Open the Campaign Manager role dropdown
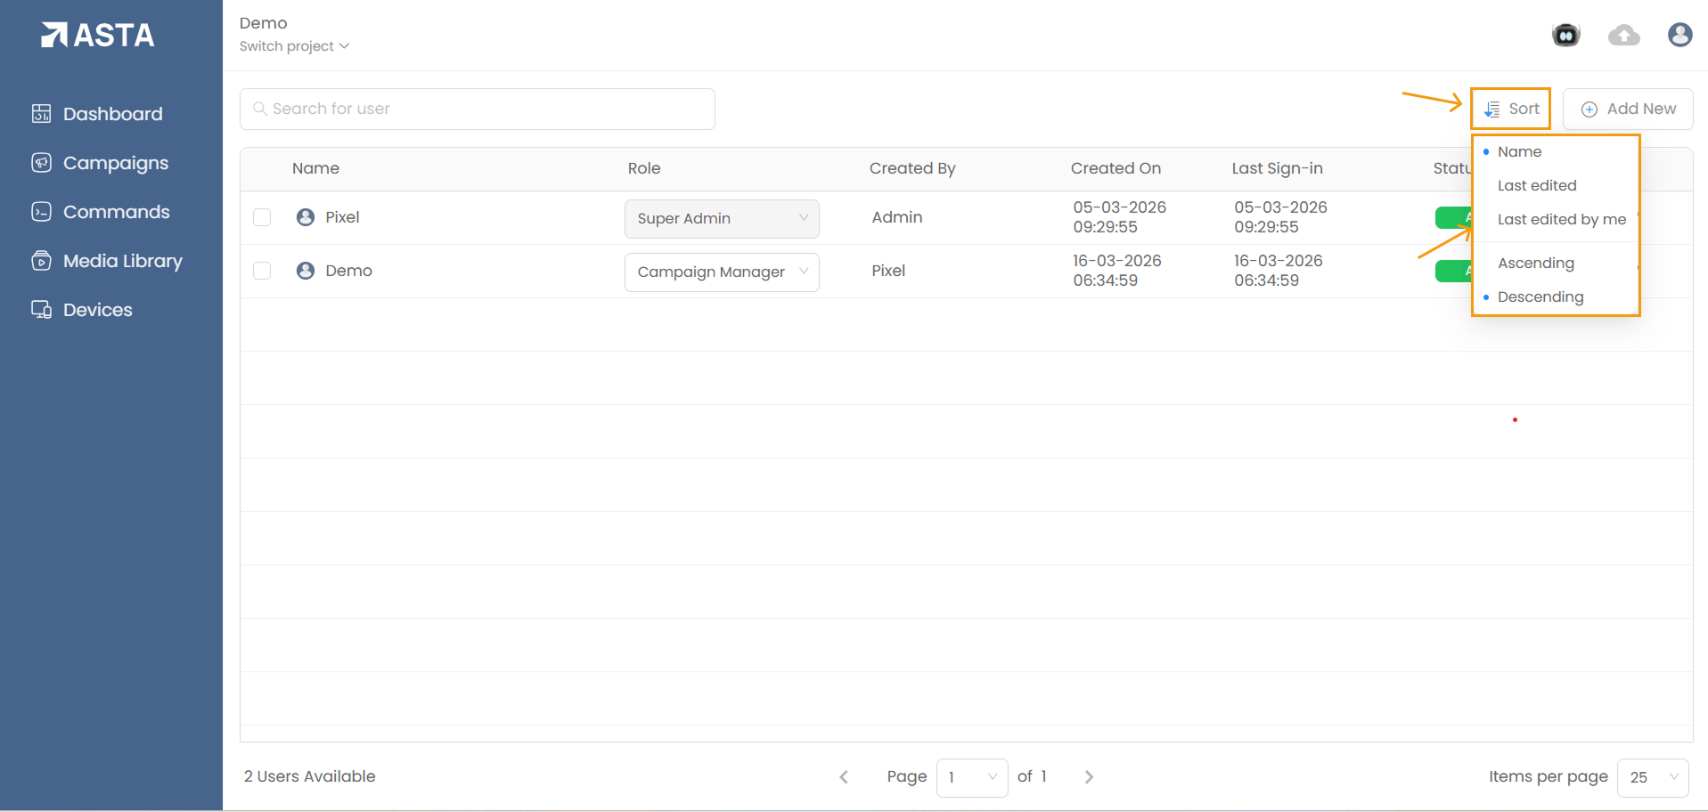The height and width of the screenshot is (812, 1708). coord(721,272)
